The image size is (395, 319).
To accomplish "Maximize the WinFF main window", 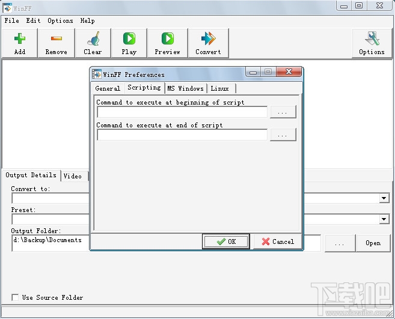I will pos(359,5).
